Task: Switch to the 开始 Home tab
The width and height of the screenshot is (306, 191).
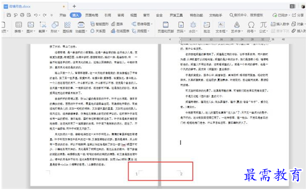Action: 63,15
